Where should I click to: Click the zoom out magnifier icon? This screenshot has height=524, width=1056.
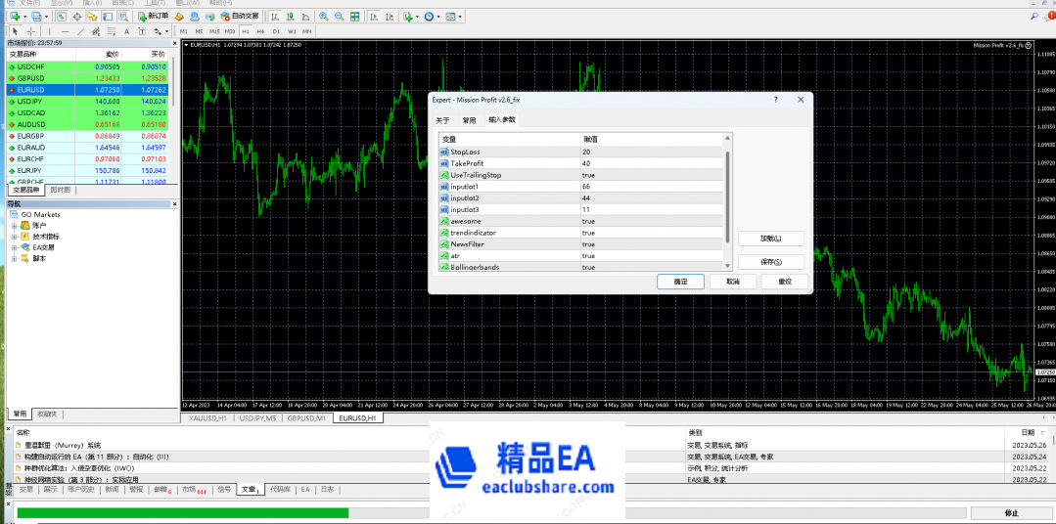click(339, 17)
